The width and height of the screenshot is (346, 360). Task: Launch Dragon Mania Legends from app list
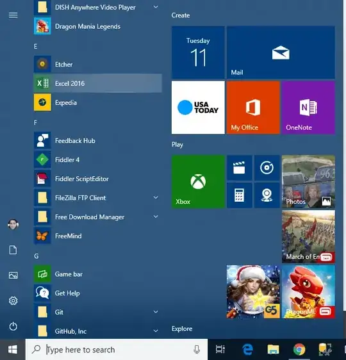click(x=97, y=26)
